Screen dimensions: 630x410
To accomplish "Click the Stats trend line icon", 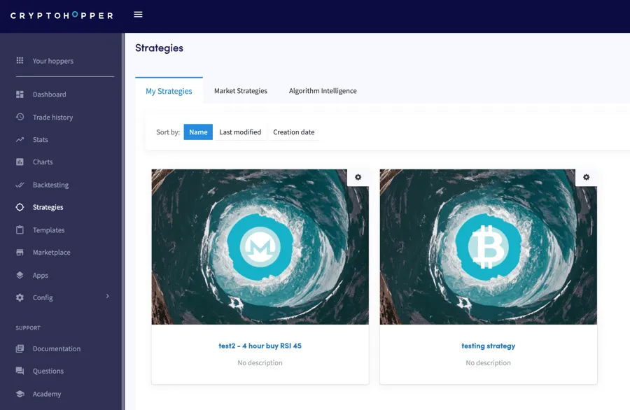I will 20,140.
